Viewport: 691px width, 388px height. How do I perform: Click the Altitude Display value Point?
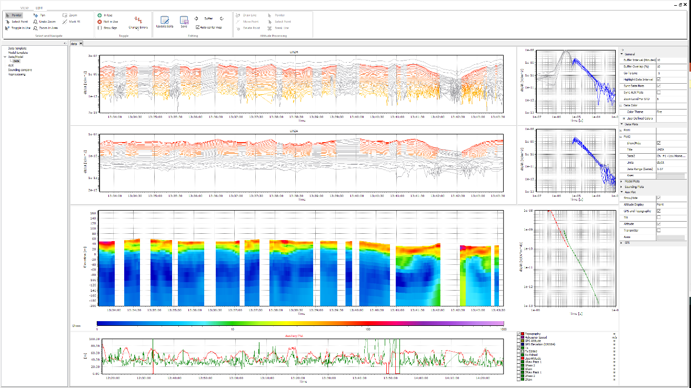(x=671, y=204)
